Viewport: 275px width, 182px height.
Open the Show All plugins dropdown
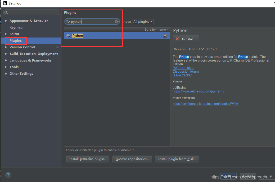pos(143,21)
